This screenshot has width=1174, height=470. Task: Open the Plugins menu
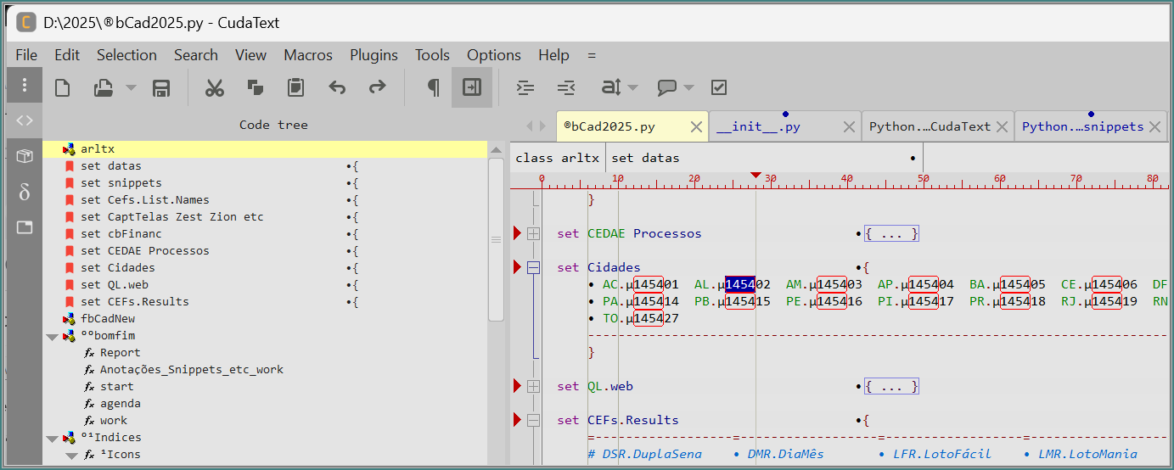click(x=374, y=55)
